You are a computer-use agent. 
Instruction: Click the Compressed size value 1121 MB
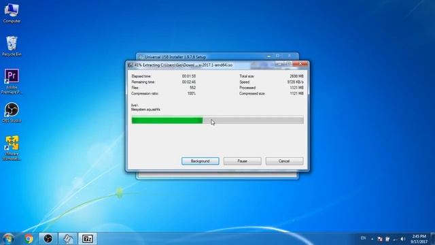(296, 94)
